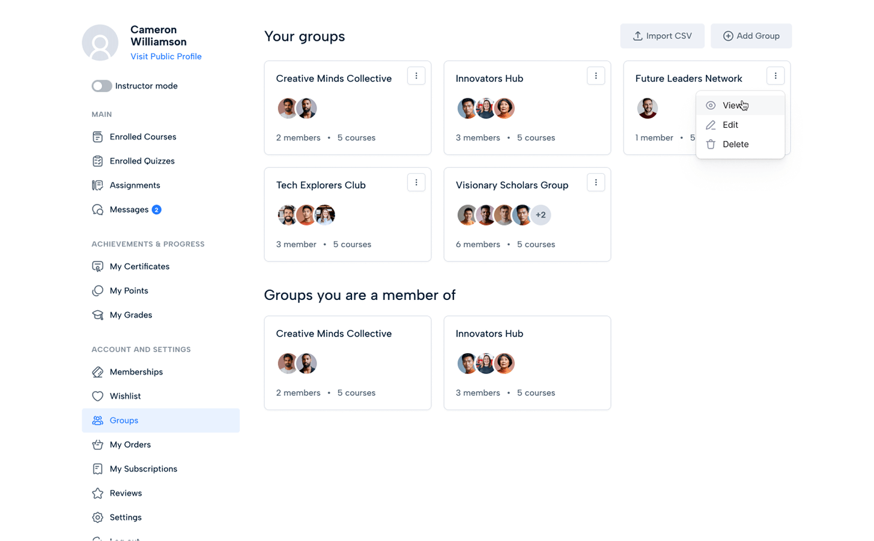Image resolution: width=874 pixels, height=541 pixels.
Task: Open Visit Public Profile link
Action: tap(166, 56)
